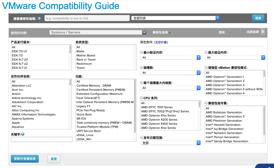The height and width of the screenshot is (168, 274).
Task: Select Quick Boot feature
Action: (84, 114)
